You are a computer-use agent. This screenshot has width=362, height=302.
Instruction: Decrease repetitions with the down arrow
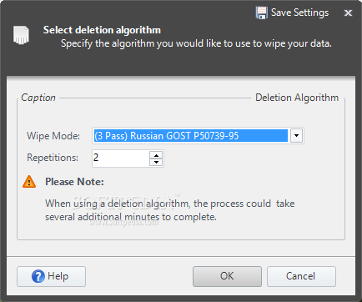[156, 162]
